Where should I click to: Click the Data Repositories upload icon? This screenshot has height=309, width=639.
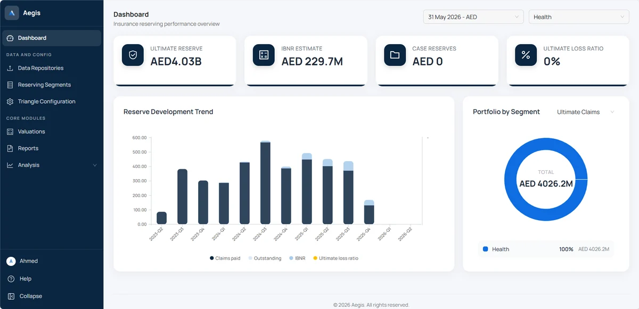(x=10, y=68)
